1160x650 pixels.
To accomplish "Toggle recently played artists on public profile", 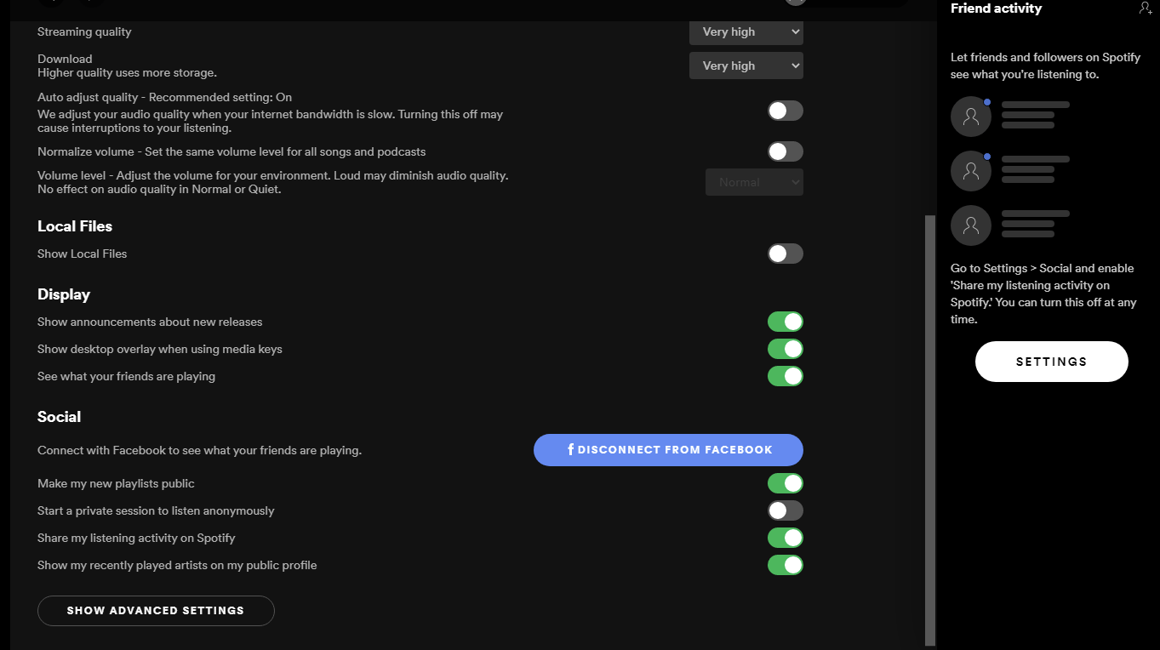I will (x=786, y=565).
